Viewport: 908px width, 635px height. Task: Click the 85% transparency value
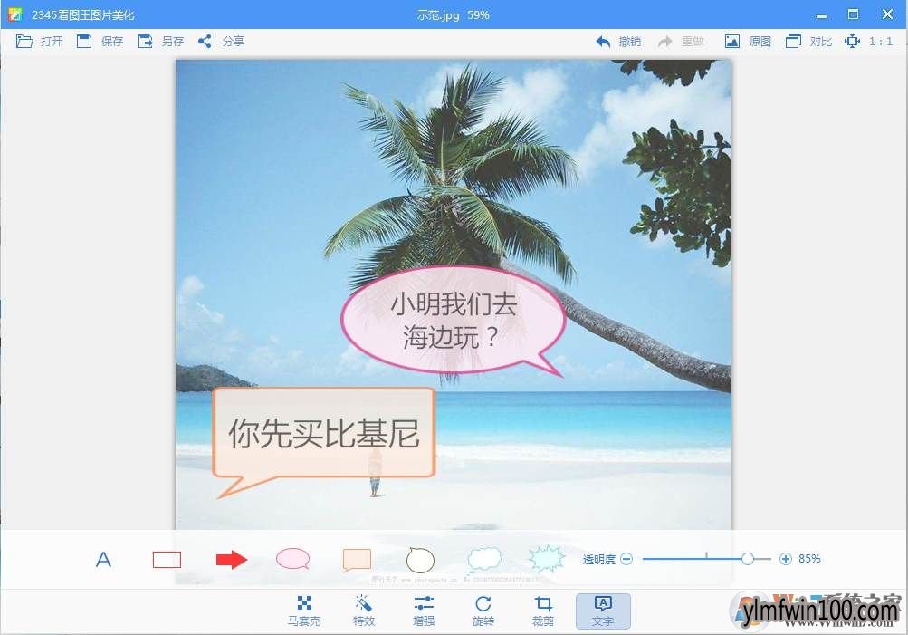(x=809, y=559)
